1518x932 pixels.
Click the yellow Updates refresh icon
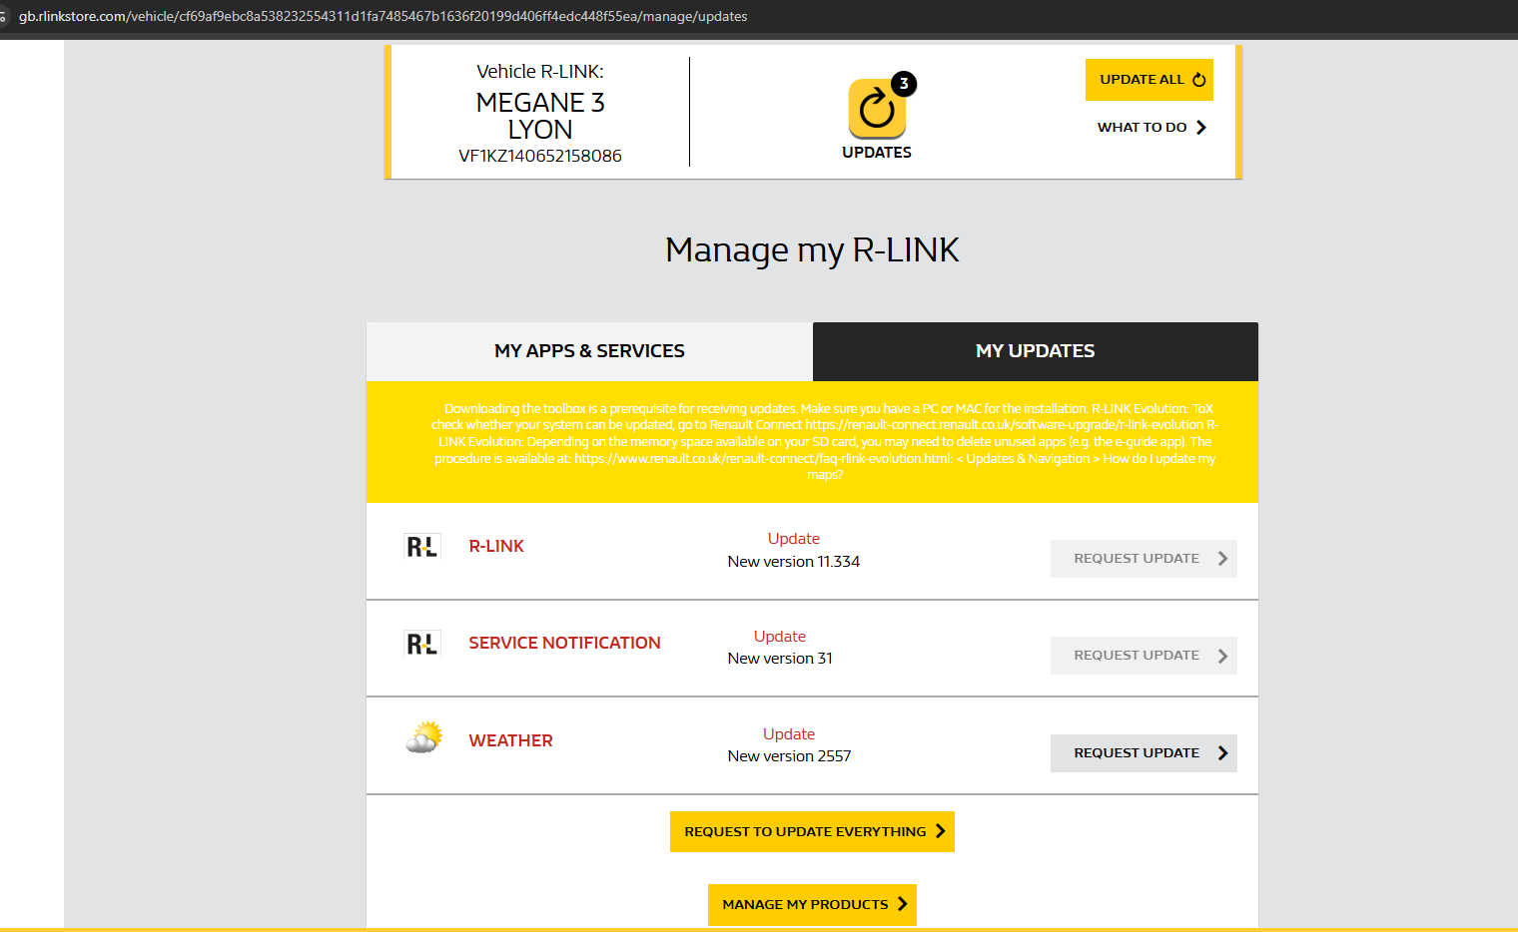tap(876, 109)
